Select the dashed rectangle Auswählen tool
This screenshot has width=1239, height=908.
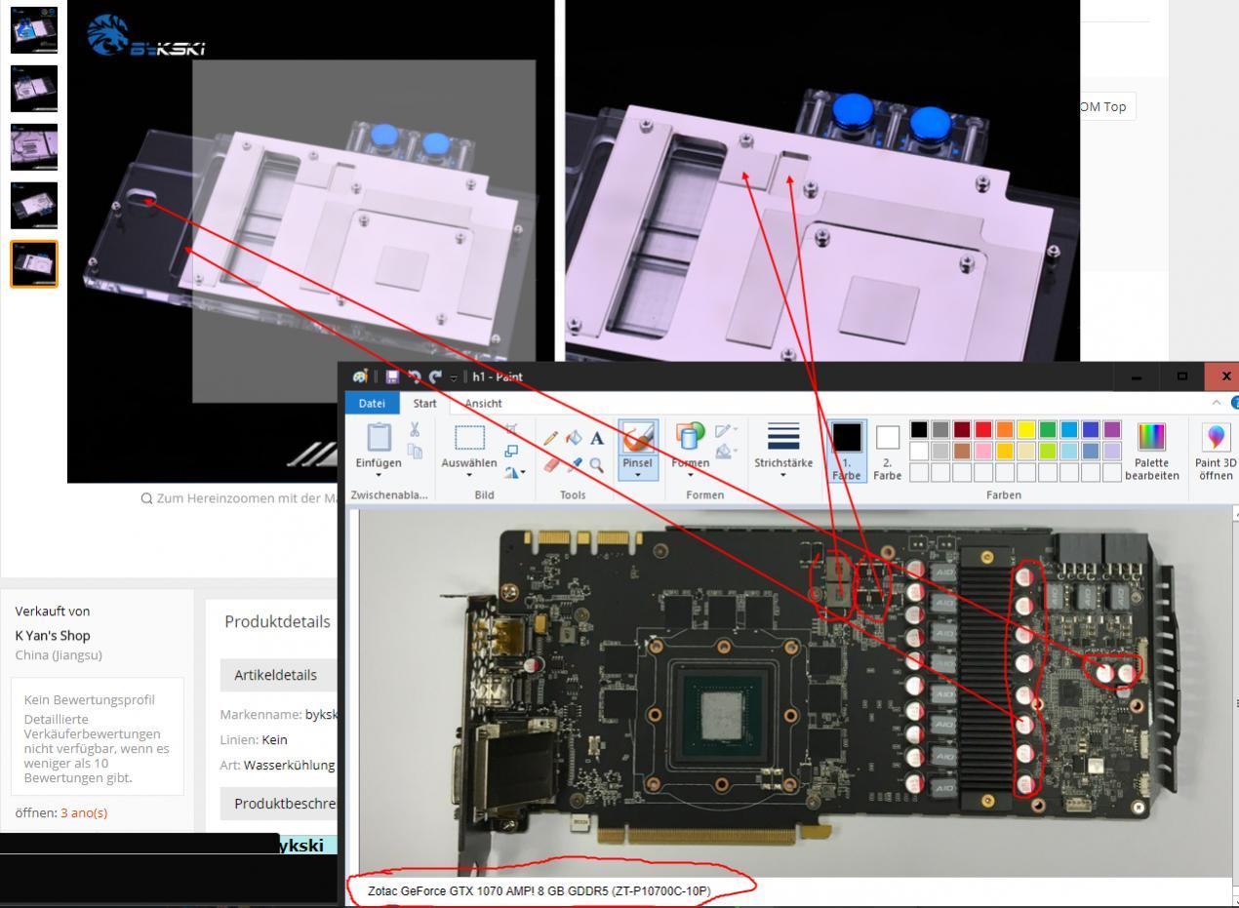pos(469,437)
